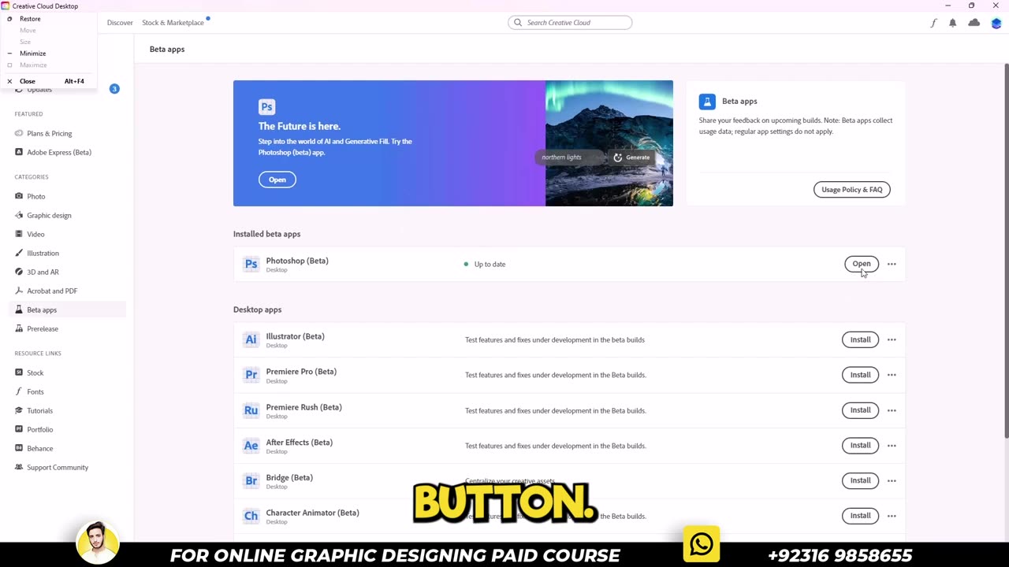
Task: Click the Premiere Pro (Beta) Pr icon
Action: [x=251, y=375]
